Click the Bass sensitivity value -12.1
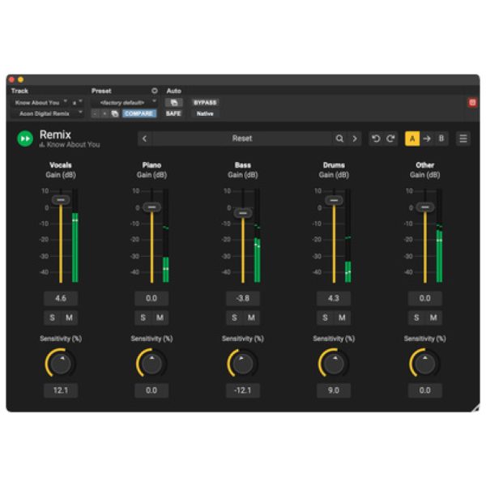Image resolution: width=486 pixels, height=486 pixels. click(x=243, y=390)
